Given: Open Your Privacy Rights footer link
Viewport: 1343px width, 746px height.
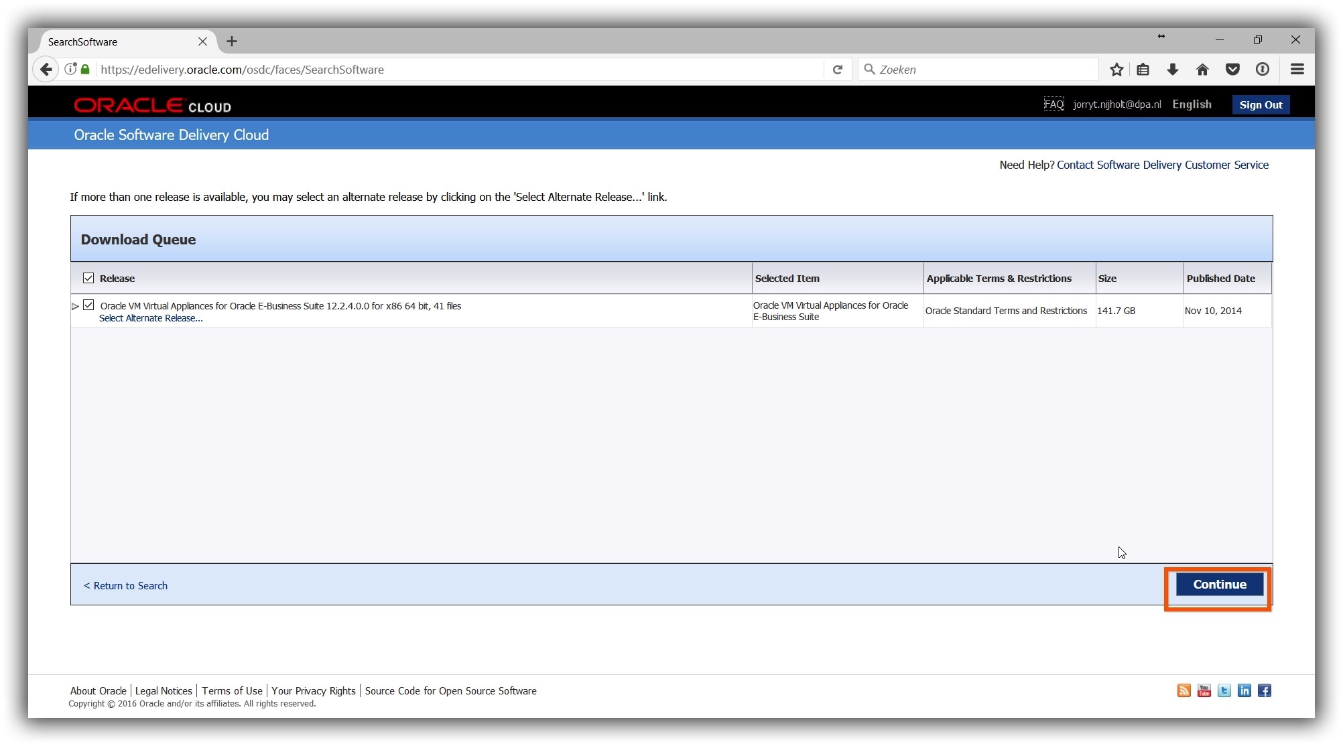Looking at the screenshot, I should (x=314, y=690).
